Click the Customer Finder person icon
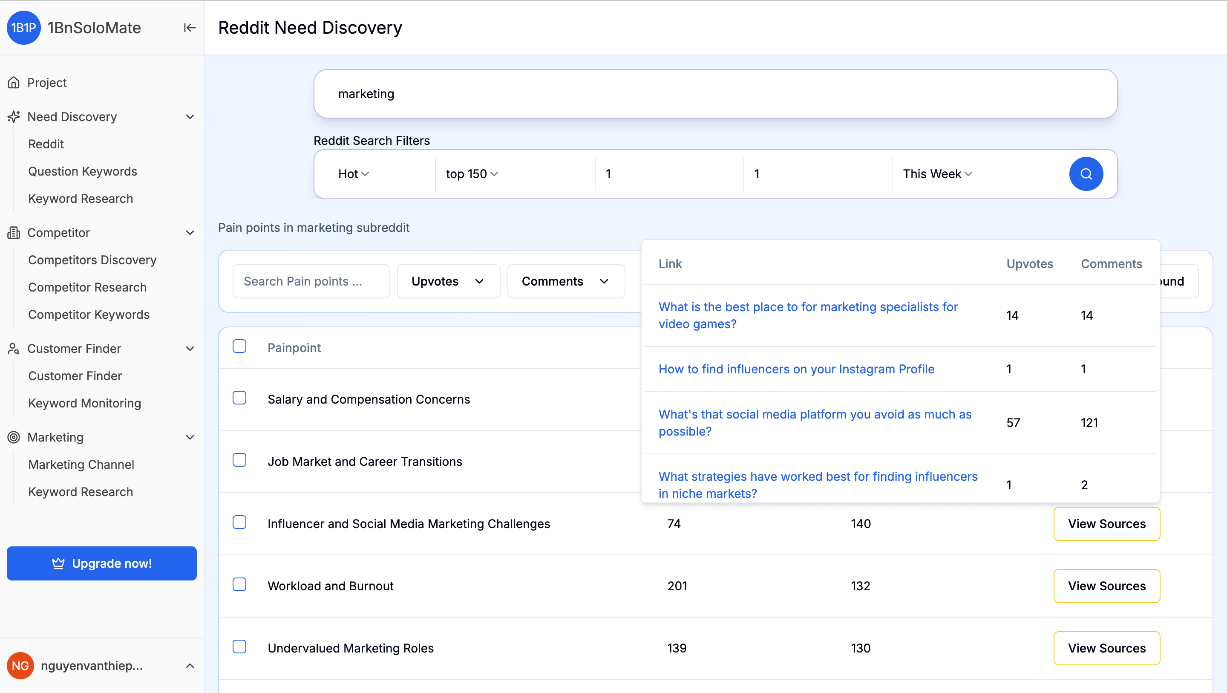Viewport: 1227px width, 693px height. point(14,348)
